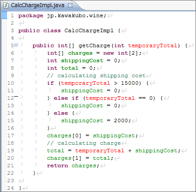This screenshot has height=192, width=196.
Task: Collapse the getCharge method fold on line 5
Action: point(16,45)
